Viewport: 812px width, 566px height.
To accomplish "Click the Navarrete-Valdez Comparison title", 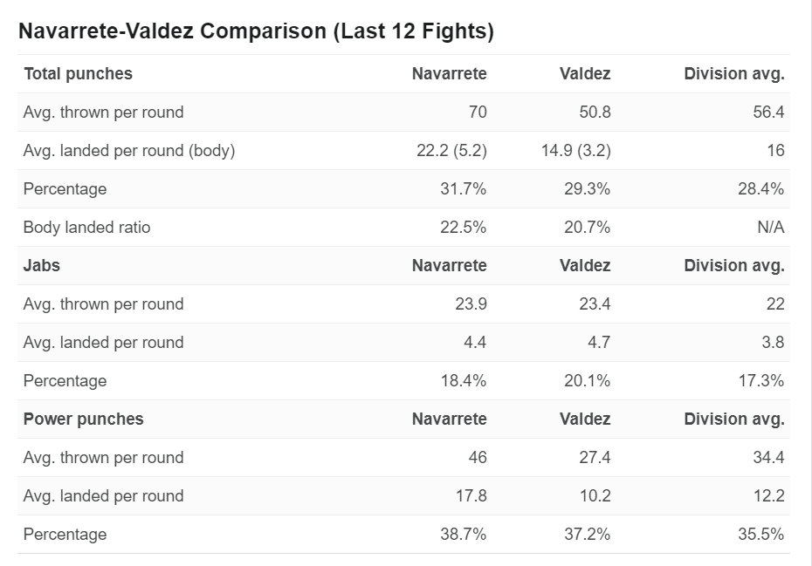I will (x=256, y=31).
